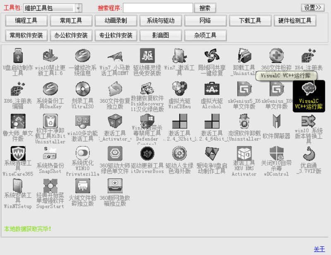Open 数据恢复软件 DiskRecovery
The width and height of the screenshot is (331, 255).
click(x=147, y=96)
